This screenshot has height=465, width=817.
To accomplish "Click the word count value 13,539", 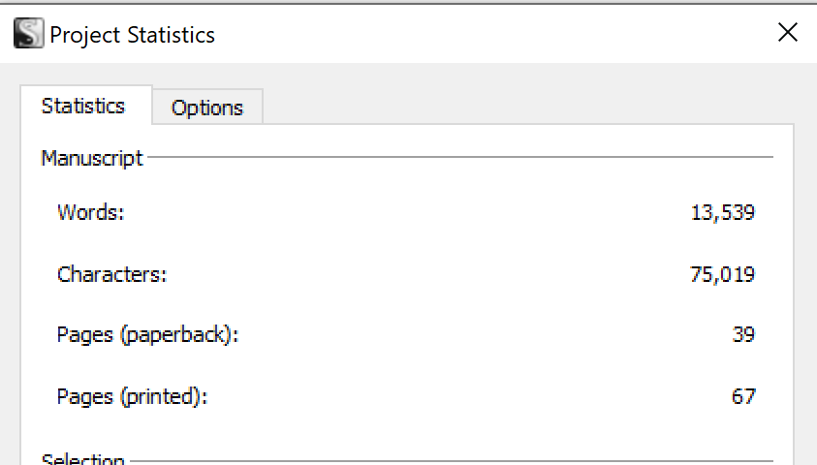I will 722,212.
